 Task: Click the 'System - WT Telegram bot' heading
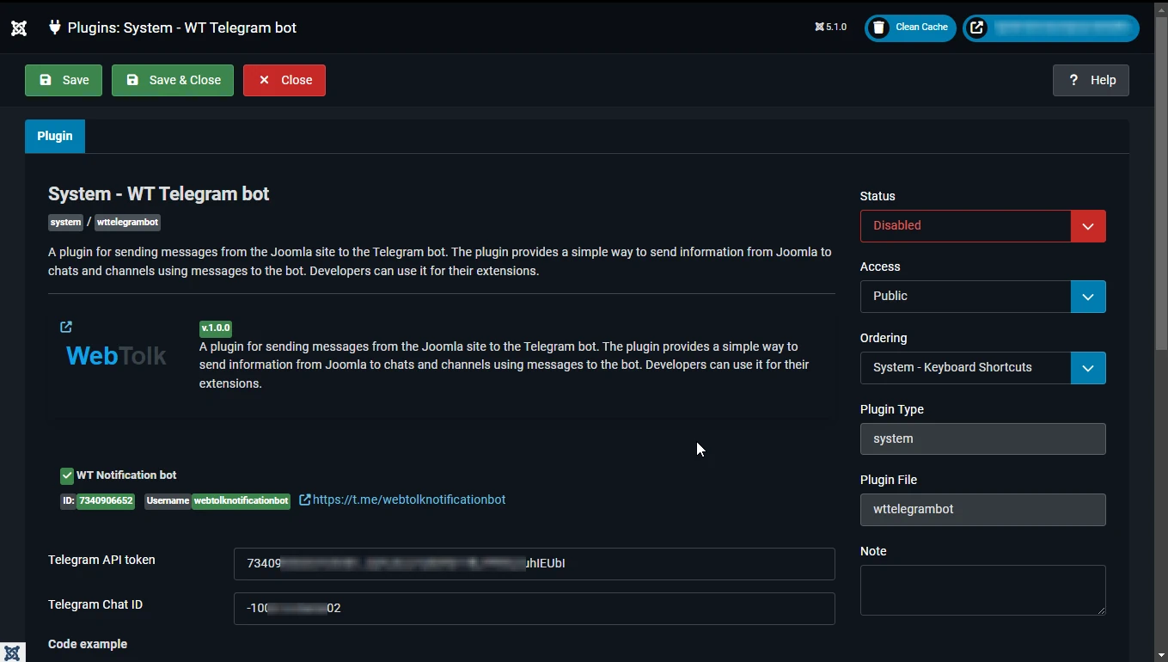[158, 194]
